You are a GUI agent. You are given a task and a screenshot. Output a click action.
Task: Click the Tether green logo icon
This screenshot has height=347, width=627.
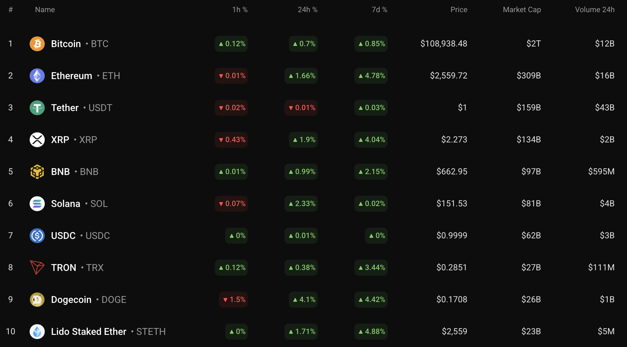click(37, 108)
